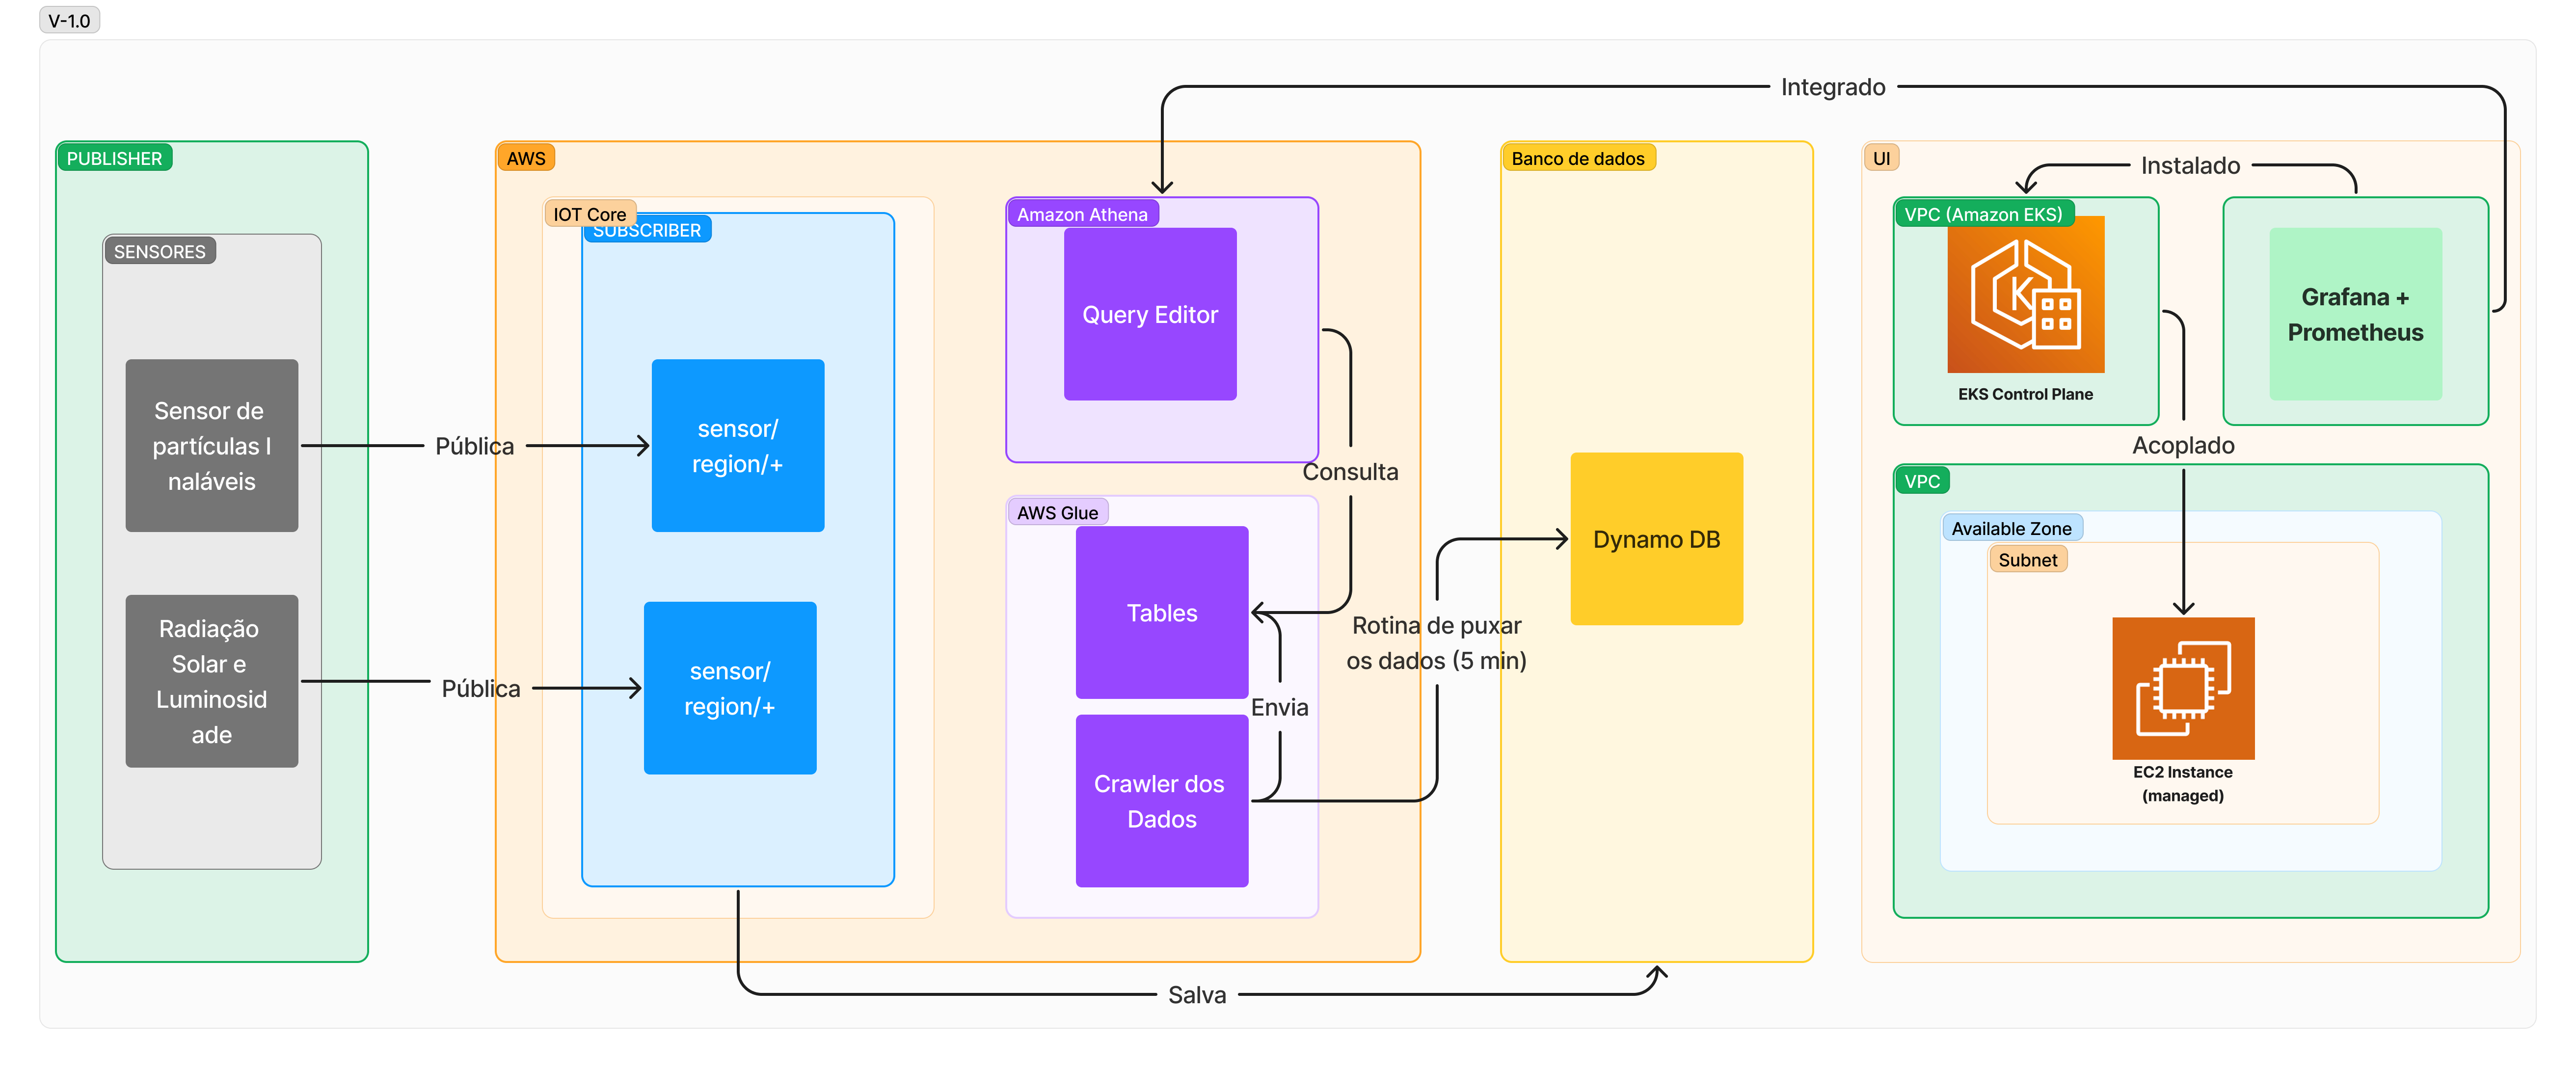Select the SUBSCRIBER label

point(648,231)
